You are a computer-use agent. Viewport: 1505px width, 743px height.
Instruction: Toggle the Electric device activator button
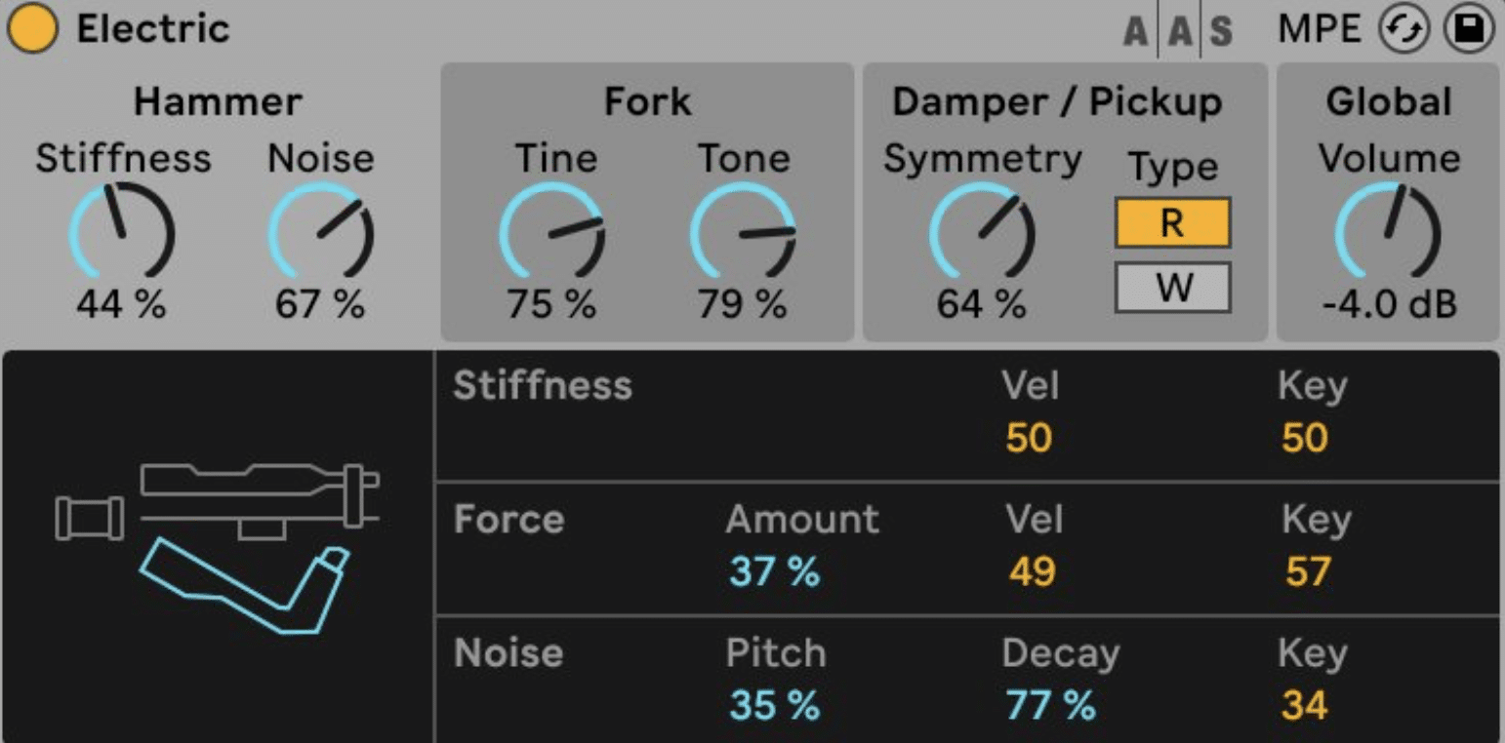point(32,29)
